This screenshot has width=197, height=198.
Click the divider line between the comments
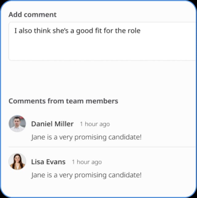tap(102, 147)
